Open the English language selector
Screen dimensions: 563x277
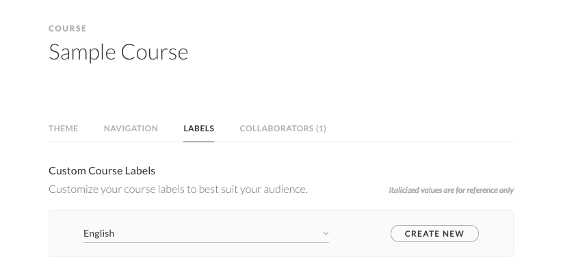click(205, 233)
